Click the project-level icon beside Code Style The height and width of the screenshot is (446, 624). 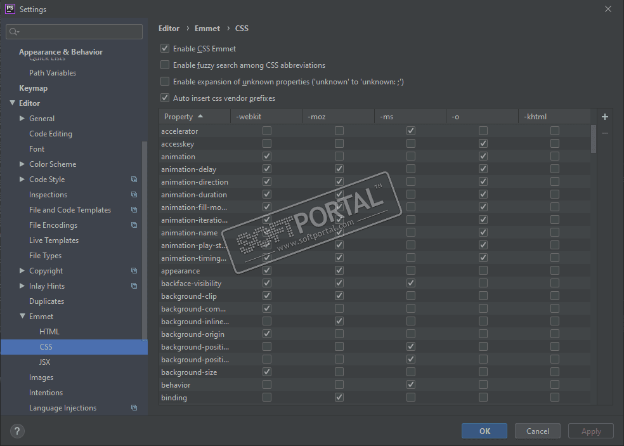[134, 179]
